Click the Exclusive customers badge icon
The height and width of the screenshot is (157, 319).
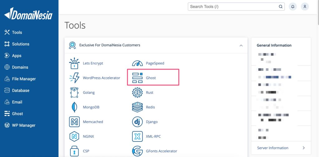(x=72, y=45)
